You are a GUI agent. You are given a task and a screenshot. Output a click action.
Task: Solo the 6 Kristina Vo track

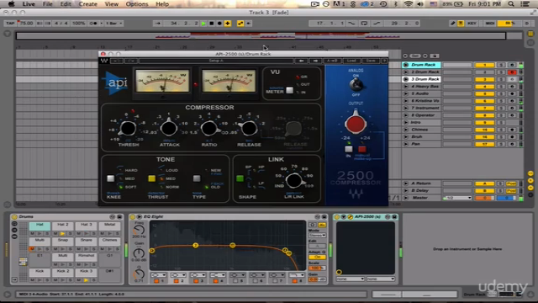click(501, 101)
